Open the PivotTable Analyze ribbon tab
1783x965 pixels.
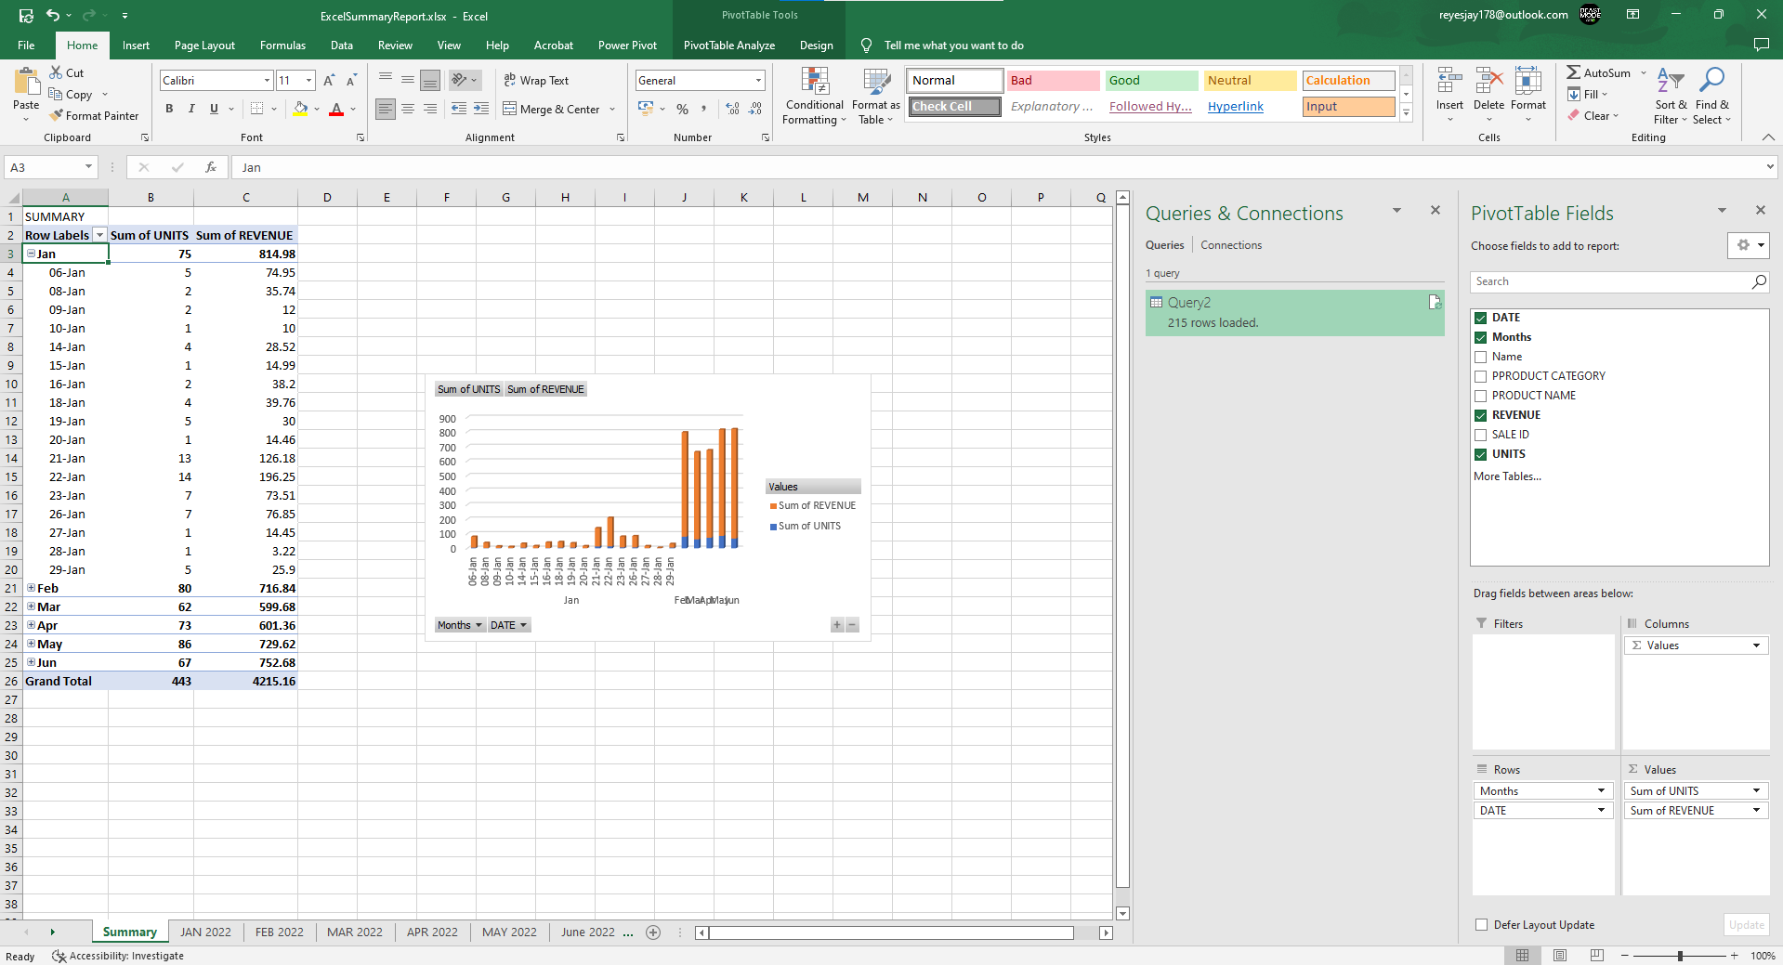(x=728, y=46)
